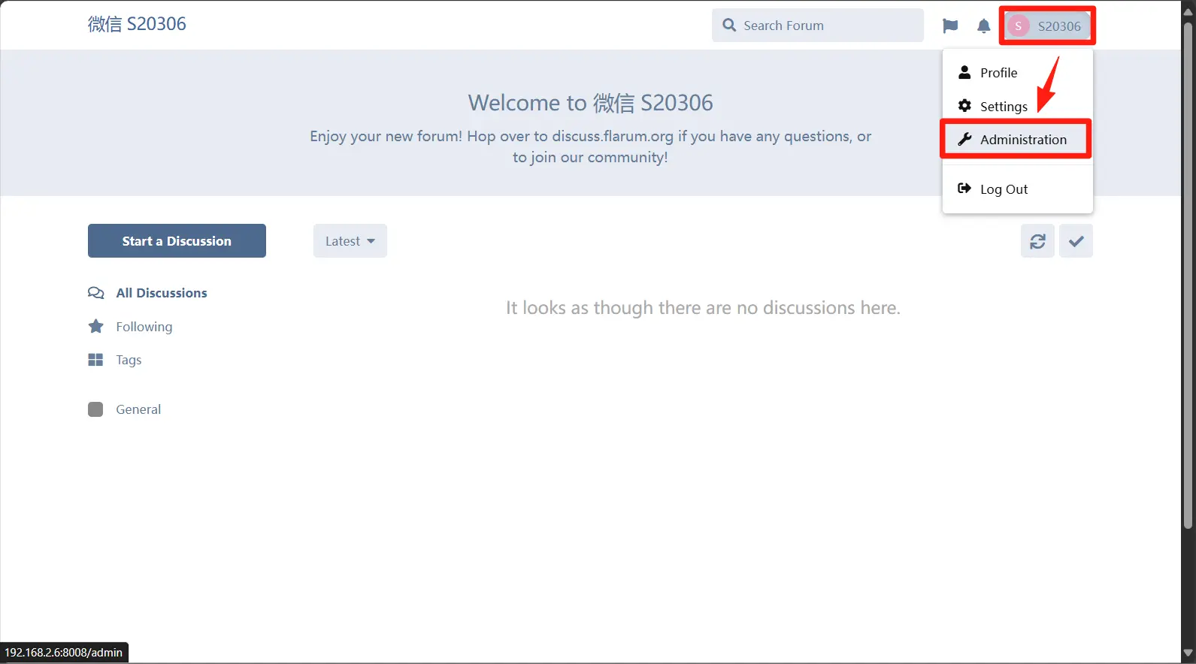Choose Administration in the dropdown menu
Viewport: 1196px width, 664px height.
[x=1022, y=140]
